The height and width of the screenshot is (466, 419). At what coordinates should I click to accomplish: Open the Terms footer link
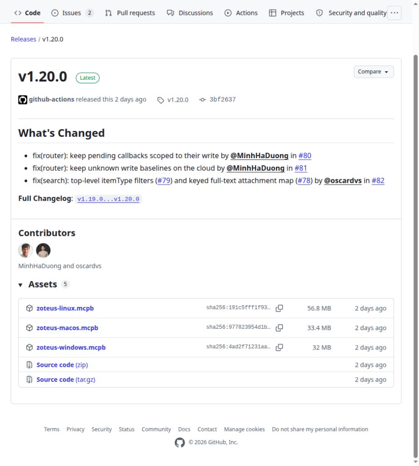point(52,429)
